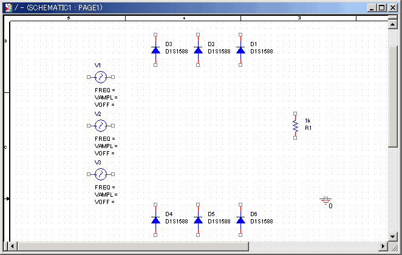Image resolution: width=402 pixels, height=255 pixels.
Task: Select the D2 diode symbol
Action: click(198, 50)
